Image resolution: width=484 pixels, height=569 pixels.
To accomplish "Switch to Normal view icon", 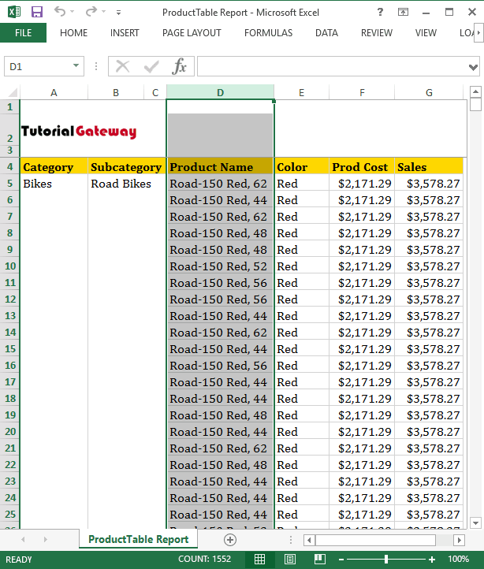I will (259, 560).
